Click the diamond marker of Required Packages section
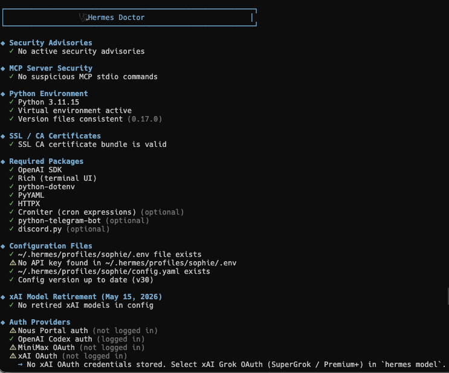Image resolution: width=449 pixels, height=373 pixels. point(3,162)
